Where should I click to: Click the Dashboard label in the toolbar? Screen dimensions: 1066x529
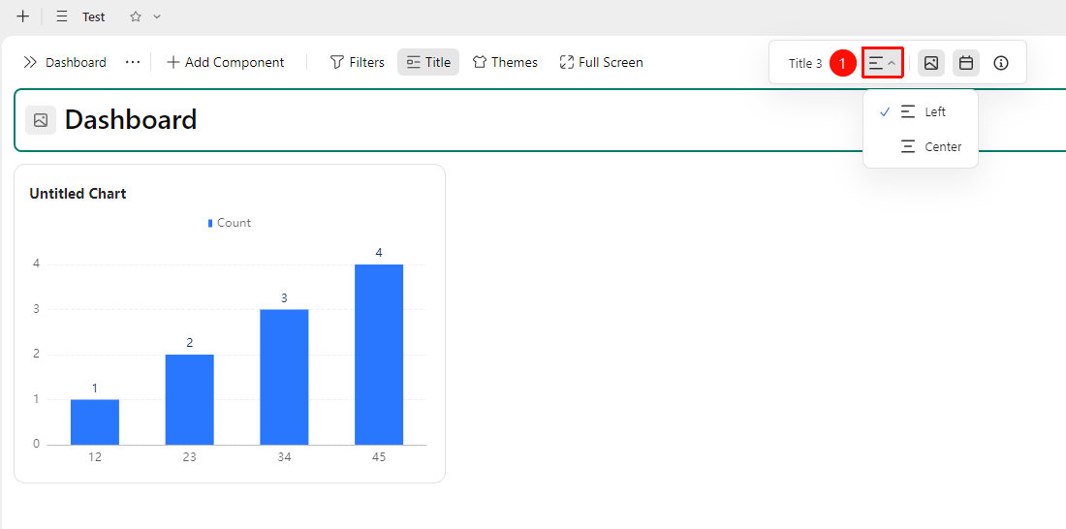[76, 63]
